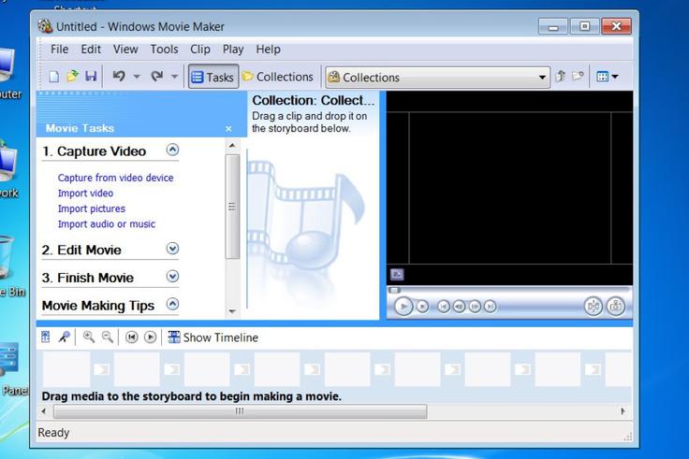Zoom out the timeline
This screenshot has height=459, width=689.
pos(108,337)
